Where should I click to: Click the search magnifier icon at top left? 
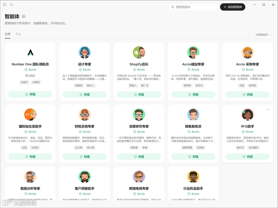11,5
